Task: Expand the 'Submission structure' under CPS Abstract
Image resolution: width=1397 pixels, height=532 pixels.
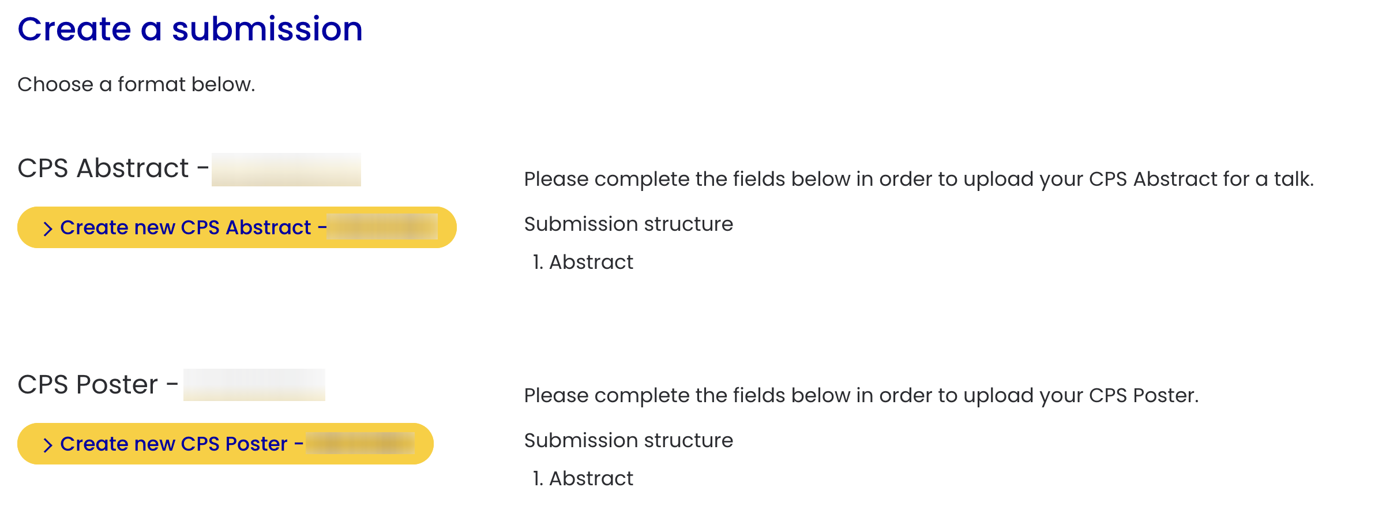Action: point(629,224)
